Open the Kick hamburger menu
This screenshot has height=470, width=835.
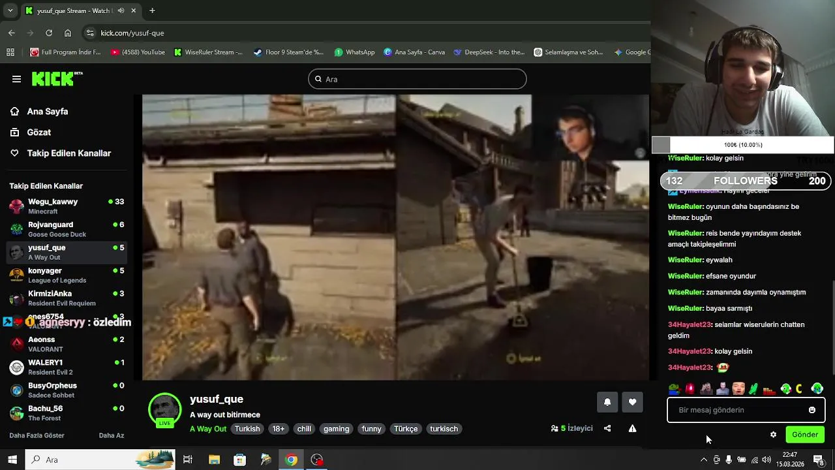pyautogui.click(x=16, y=79)
